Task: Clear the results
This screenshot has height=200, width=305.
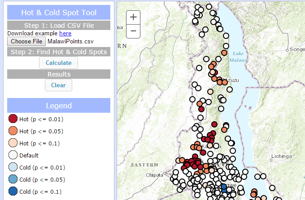Action: coord(58,85)
